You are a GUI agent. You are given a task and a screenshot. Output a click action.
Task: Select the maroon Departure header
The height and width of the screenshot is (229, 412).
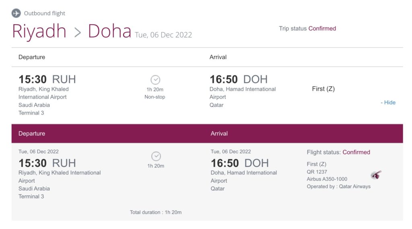32,134
